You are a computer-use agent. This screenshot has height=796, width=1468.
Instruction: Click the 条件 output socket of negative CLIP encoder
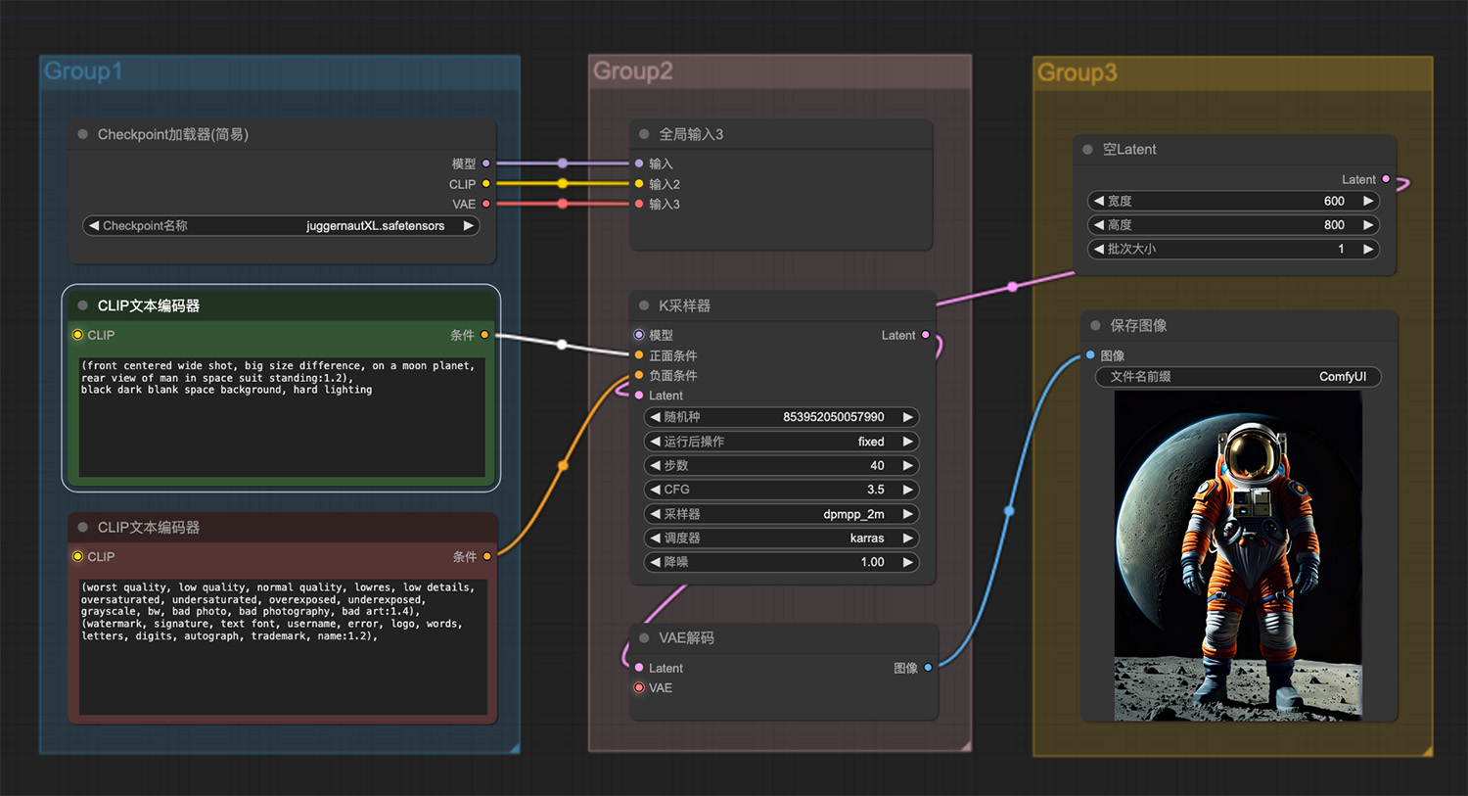[486, 556]
